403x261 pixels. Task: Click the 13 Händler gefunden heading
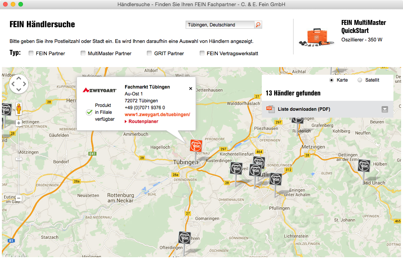293,93
